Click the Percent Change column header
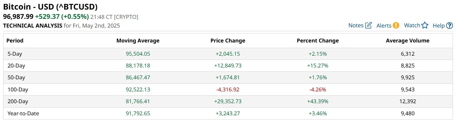Image resolution: width=456 pixels, height=124 pixels. point(318,40)
